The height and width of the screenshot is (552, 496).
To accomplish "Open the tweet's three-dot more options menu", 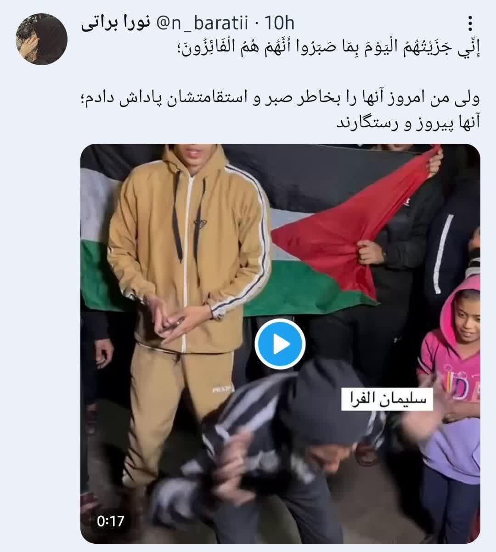I will pyautogui.click(x=469, y=24).
